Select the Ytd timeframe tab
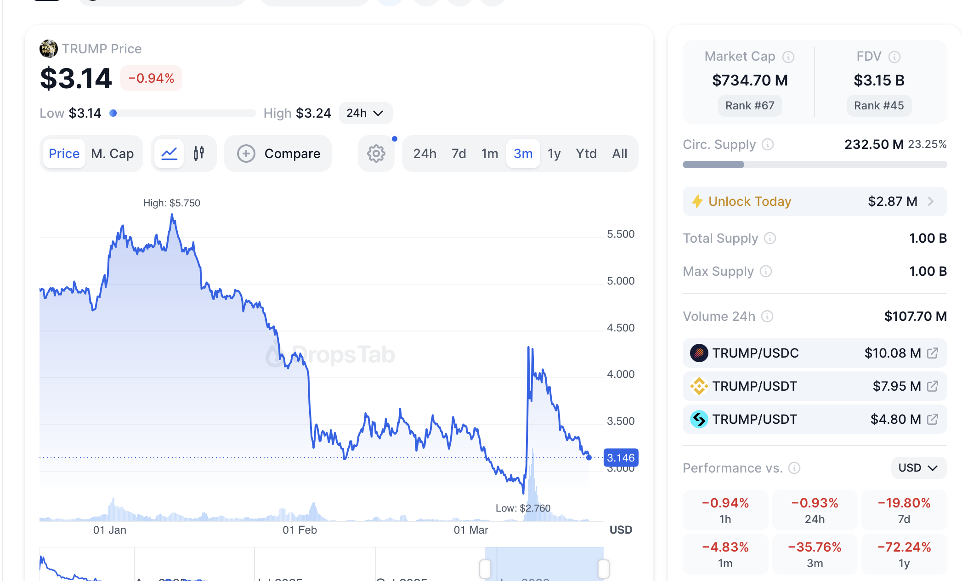This screenshot has height=581, width=962. coord(586,154)
